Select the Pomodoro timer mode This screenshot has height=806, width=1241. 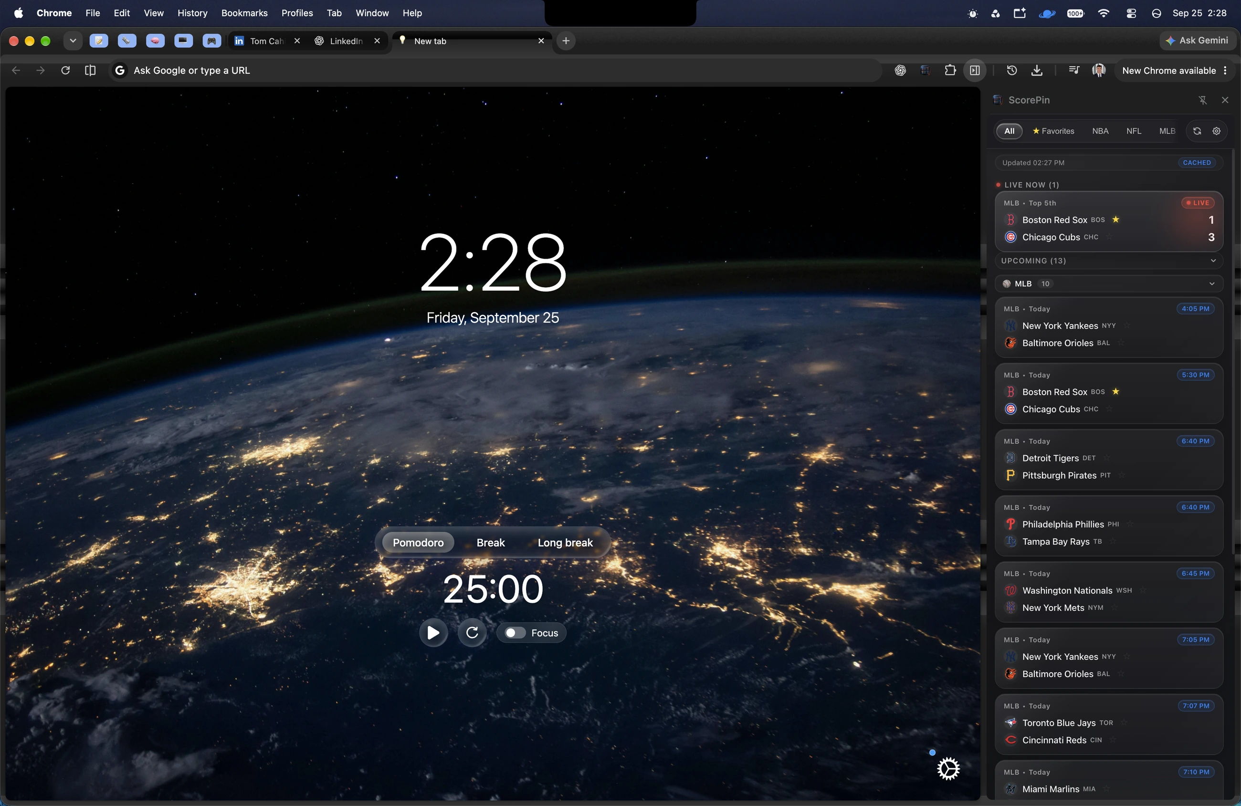(x=418, y=542)
